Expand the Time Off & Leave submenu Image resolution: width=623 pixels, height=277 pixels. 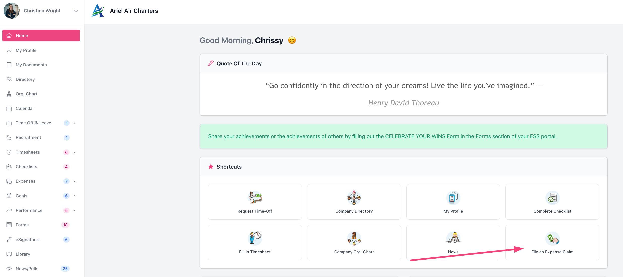click(x=74, y=123)
